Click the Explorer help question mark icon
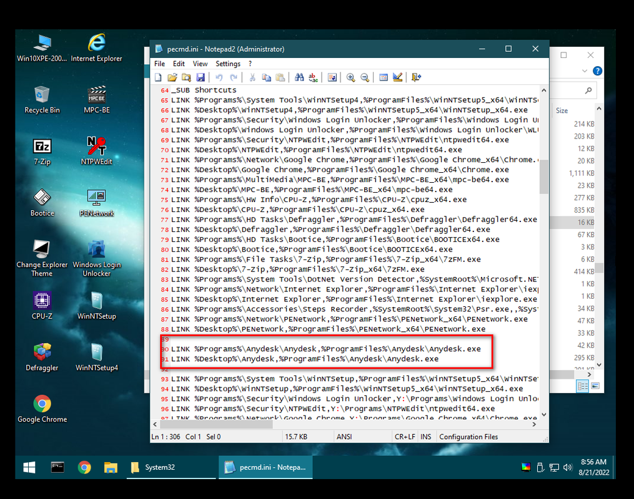Screen dimensions: 634x499 click(x=597, y=71)
